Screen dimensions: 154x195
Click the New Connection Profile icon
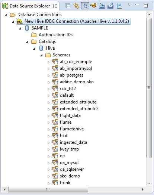click(x=93, y=6)
